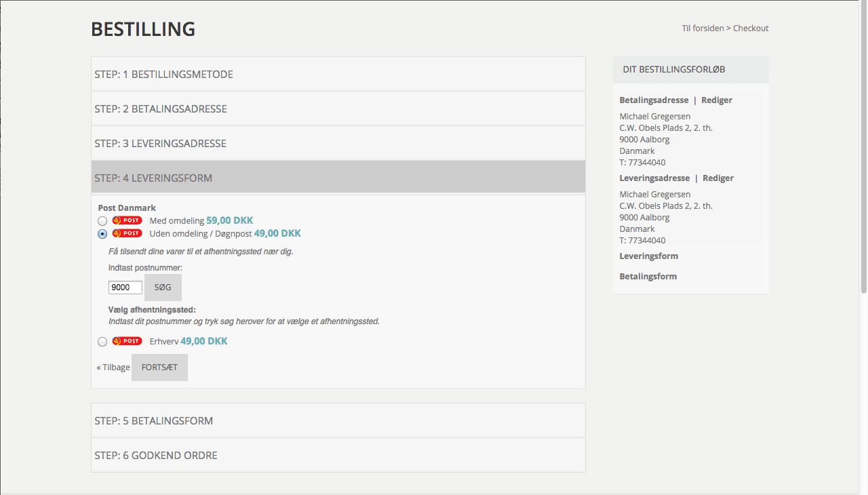Click Rediger next to Betalingsadresse
Viewport: 868px width, 495px height.
click(716, 100)
